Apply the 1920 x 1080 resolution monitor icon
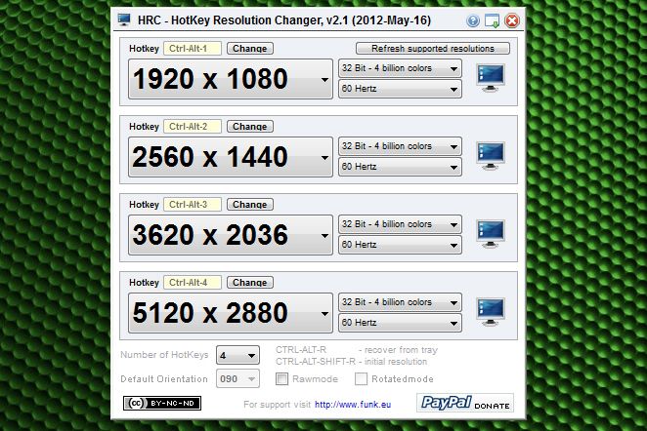The width and height of the screenshot is (647, 431). (x=490, y=77)
